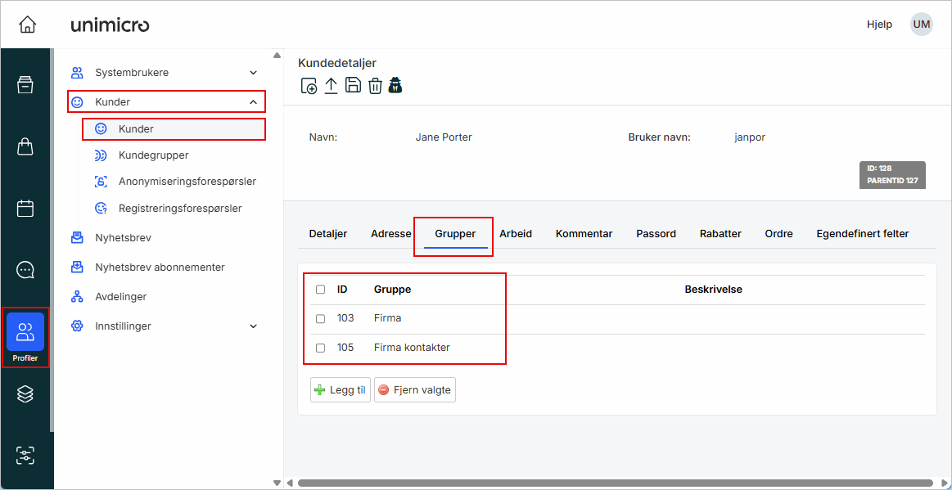Click the sidebar scroll up arrow
The width and height of the screenshot is (952, 490).
[x=277, y=55]
